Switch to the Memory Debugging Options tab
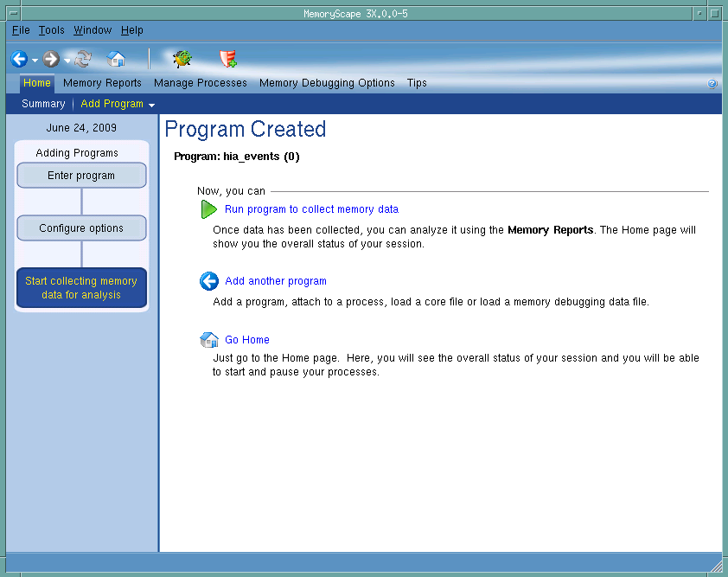This screenshot has width=728, height=577. (x=327, y=83)
